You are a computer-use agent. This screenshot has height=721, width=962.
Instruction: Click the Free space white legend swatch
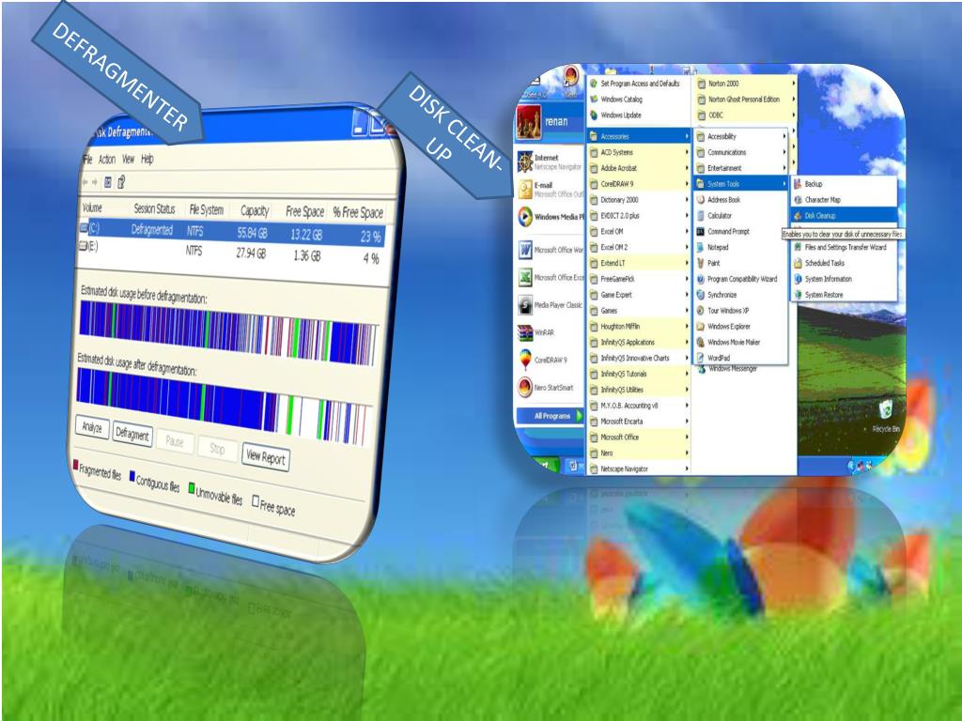click(x=256, y=500)
